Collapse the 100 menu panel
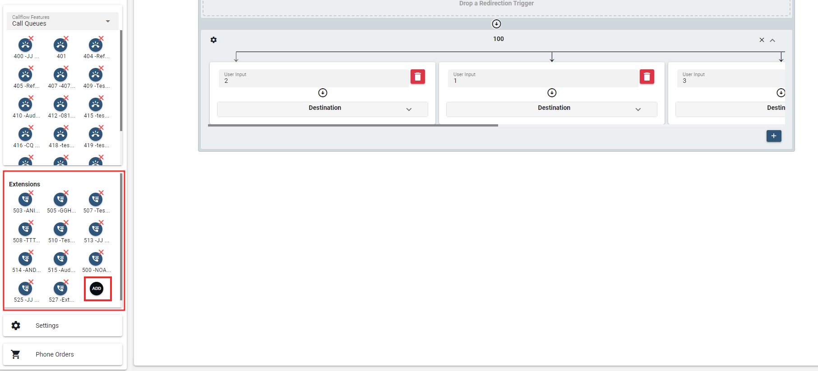The image size is (818, 371). tap(772, 40)
